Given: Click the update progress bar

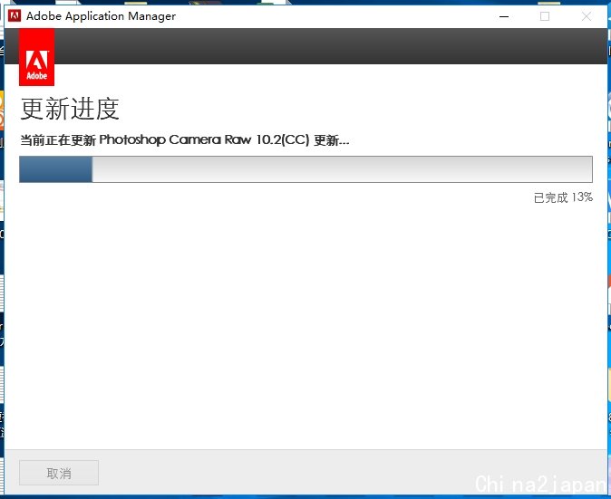Looking at the screenshot, I should point(305,169).
